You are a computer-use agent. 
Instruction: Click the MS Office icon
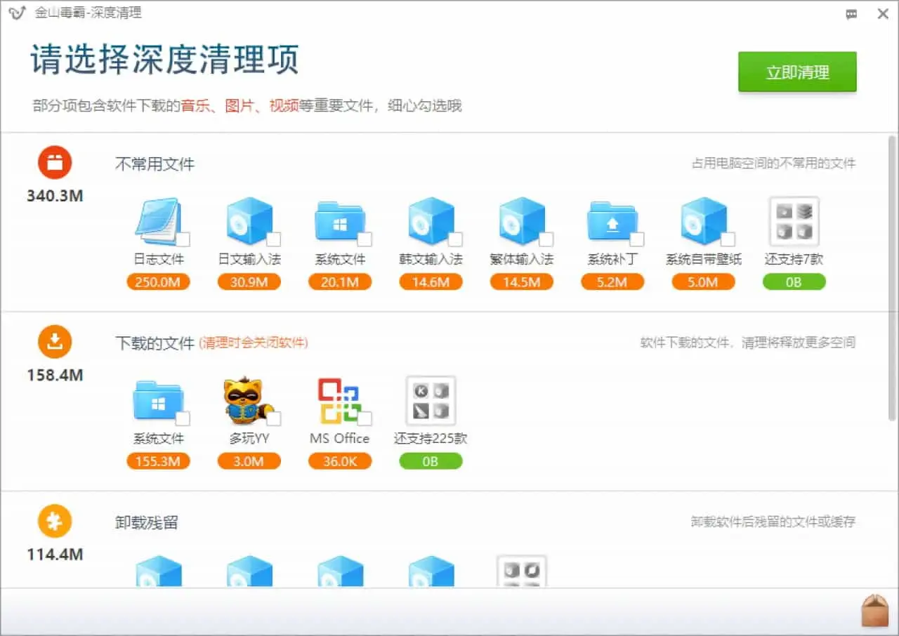[339, 401]
